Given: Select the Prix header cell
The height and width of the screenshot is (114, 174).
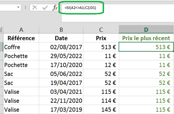Looking at the screenshot, I should coord(101,38).
